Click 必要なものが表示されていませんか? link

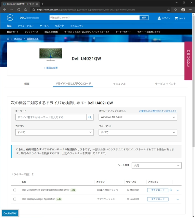pos(158,111)
